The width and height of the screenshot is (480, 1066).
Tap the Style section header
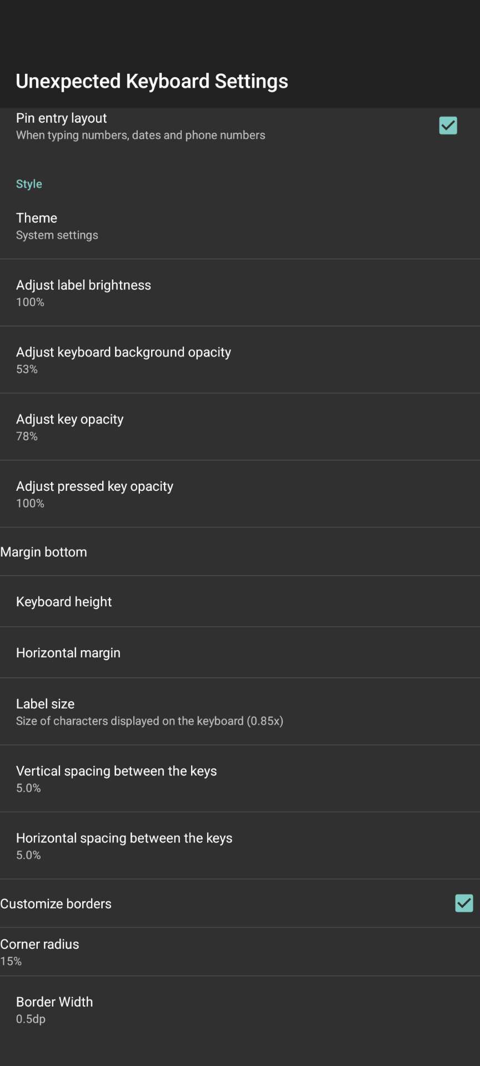(x=29, y=184)
